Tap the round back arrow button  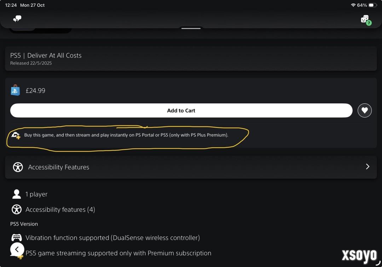tap(17, 250)
